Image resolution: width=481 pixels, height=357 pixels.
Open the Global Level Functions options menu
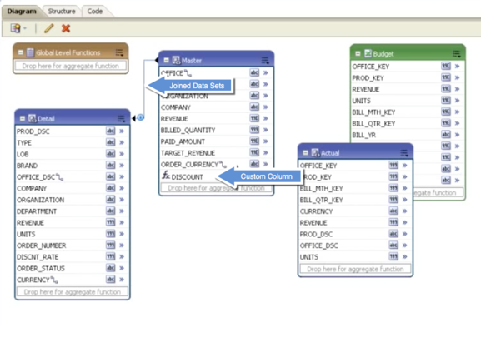point(119,52)
